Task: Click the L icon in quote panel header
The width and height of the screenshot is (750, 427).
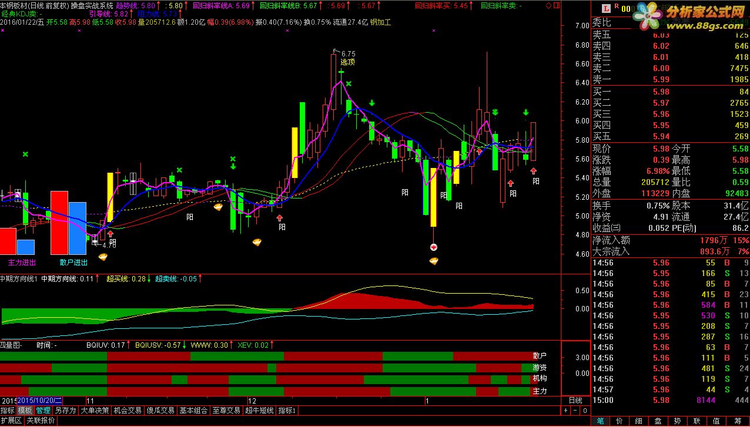Action: tap(607, 8)
